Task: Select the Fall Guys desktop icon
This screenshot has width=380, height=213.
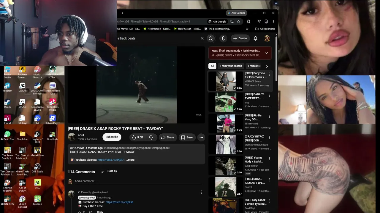Action: point(22,120)
